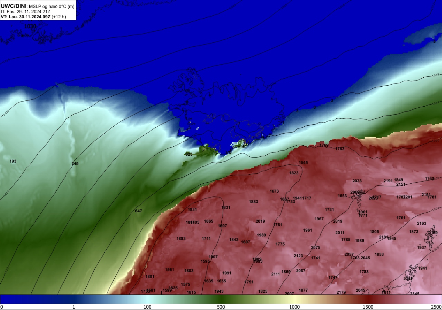Select the 1849 height value
The height and width of the screenshot is (310, 442).
pos(398,180)
